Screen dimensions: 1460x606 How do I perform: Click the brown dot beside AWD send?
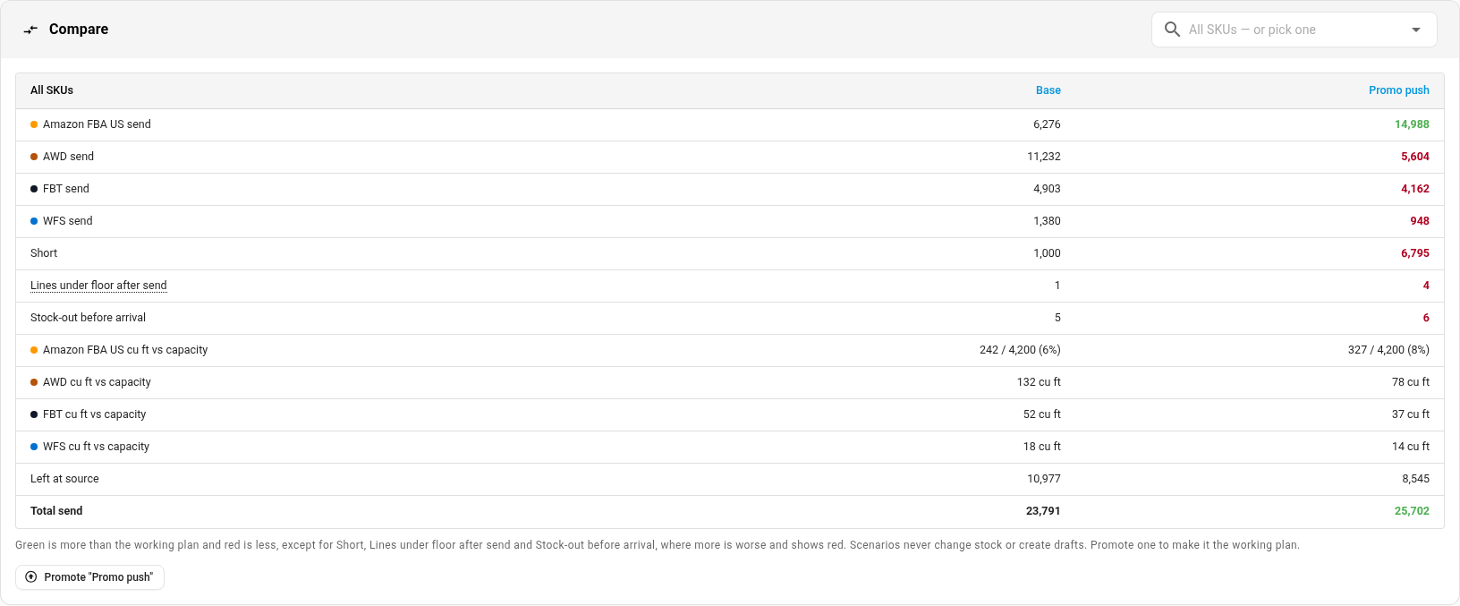tap(34, 157)
